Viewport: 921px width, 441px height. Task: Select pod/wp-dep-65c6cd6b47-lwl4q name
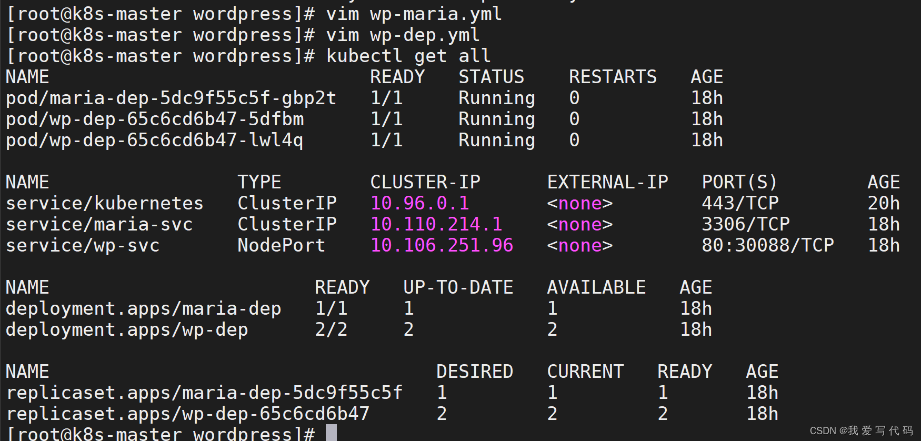[155, 140]
